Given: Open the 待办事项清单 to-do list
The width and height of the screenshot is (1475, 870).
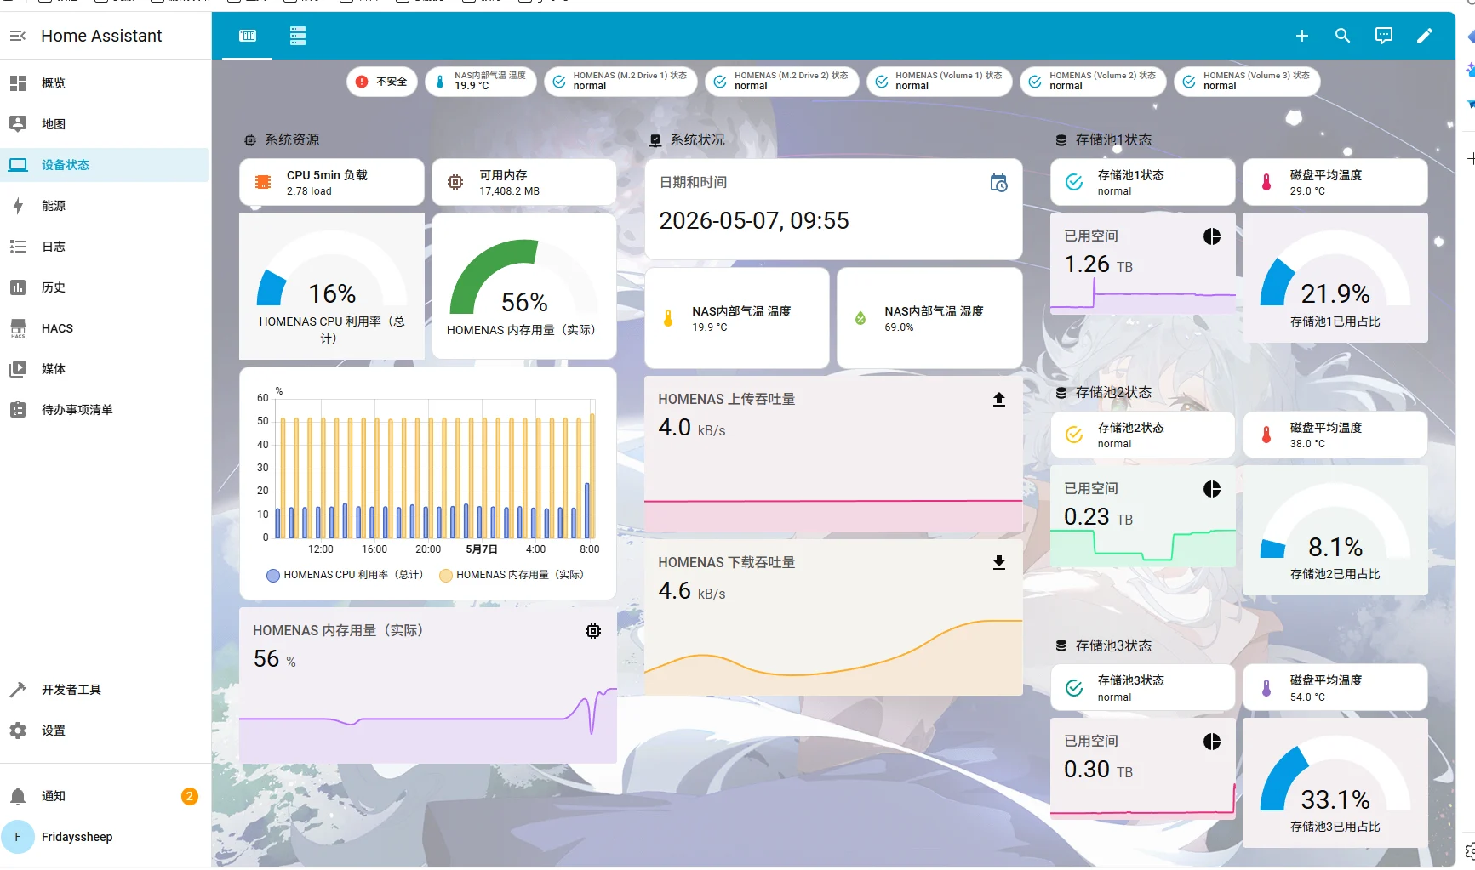Looking at the screenshot, I should (104, 410).
